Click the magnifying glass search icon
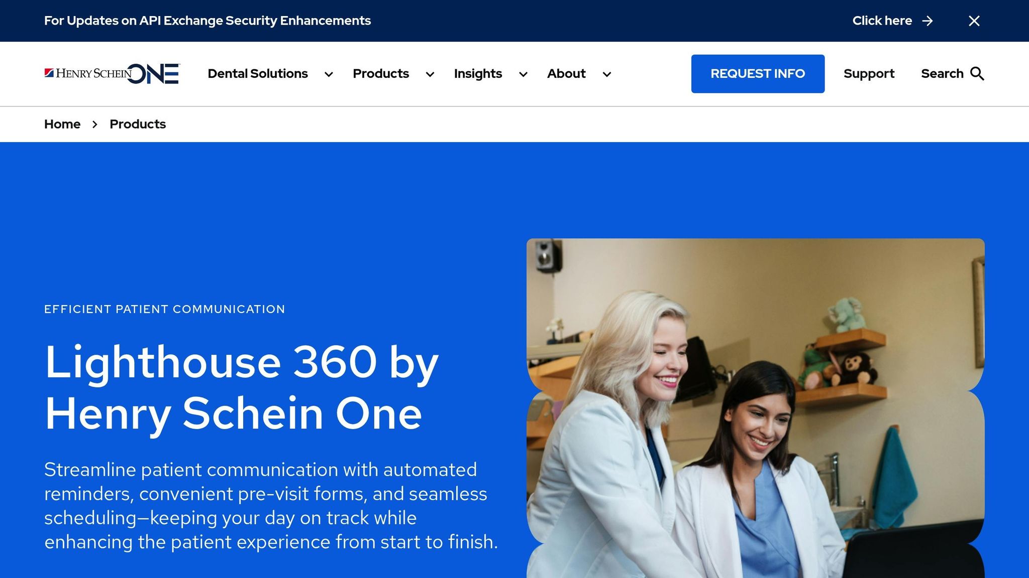 point(977,74)
